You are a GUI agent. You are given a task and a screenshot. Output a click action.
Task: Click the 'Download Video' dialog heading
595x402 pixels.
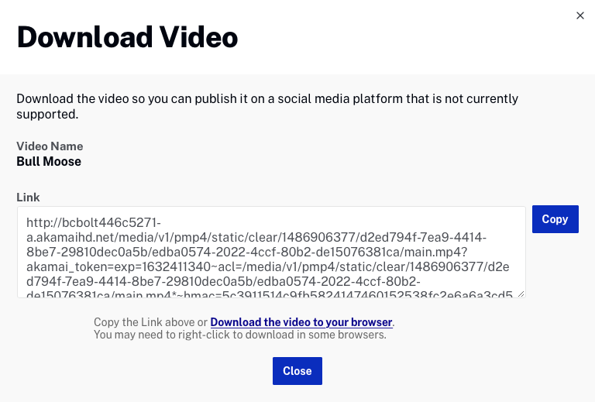coord(127,37)
